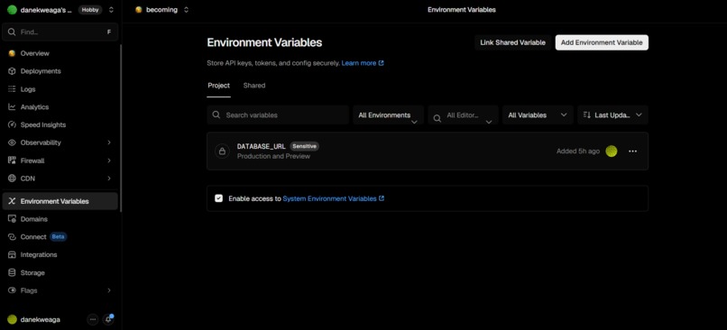Click the user avatar in DATABASE_URL row
The width and height of the screenshot is (727, 330).
[612, 151]
